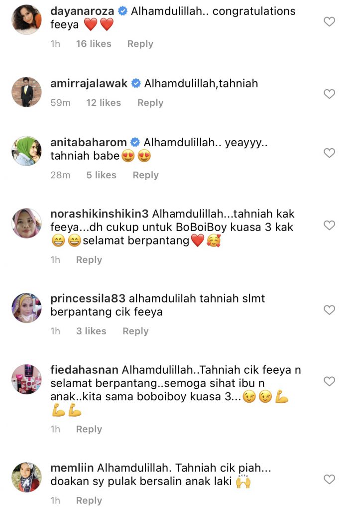Screen dimensions: 356x511
Task: Open the memliin username link
Action: 72,468
